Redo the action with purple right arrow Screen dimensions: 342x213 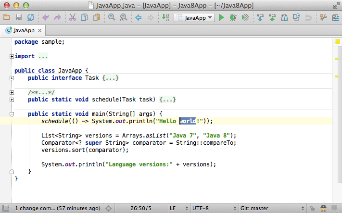pyautogui.click(x=57, y=17)
